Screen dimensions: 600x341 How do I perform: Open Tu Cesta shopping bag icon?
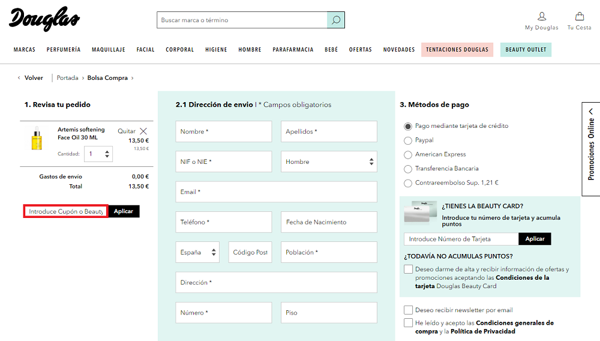click(x=579, y=17)
